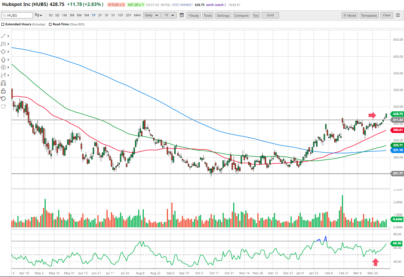Click the Feb 21 date axis label

coord(344,273)
